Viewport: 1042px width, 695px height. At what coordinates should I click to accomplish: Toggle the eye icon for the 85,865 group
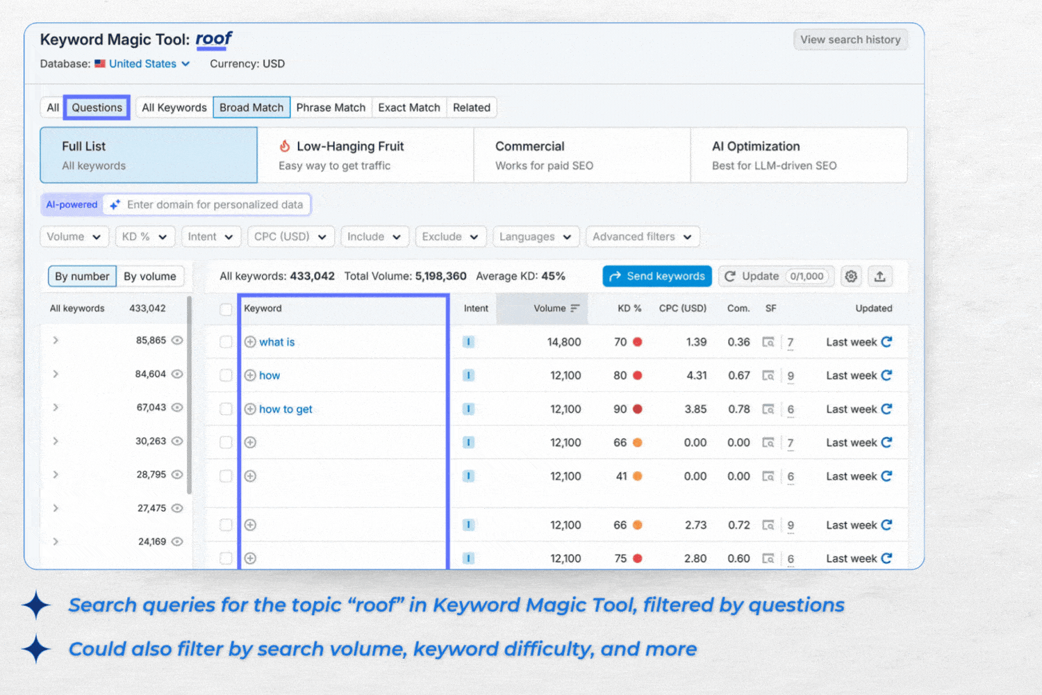point(177,340)
